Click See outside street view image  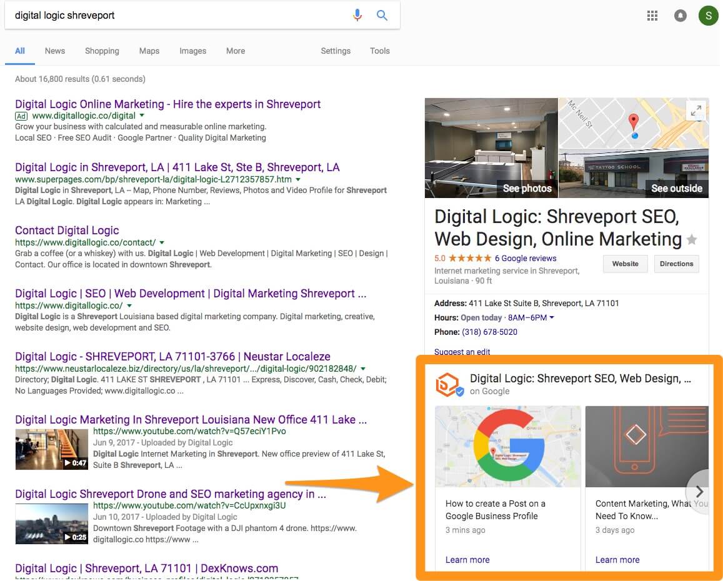point(634,174)
